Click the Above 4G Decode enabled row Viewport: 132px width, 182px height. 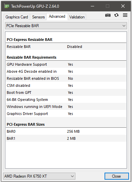click(66, 71)
